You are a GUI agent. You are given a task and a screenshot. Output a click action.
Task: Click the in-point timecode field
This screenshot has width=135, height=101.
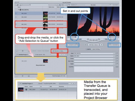(x=72, y=45)
